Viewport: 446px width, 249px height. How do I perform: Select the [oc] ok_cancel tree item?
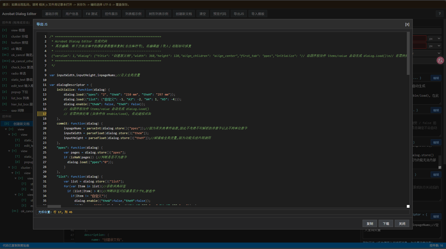point(22,211)
